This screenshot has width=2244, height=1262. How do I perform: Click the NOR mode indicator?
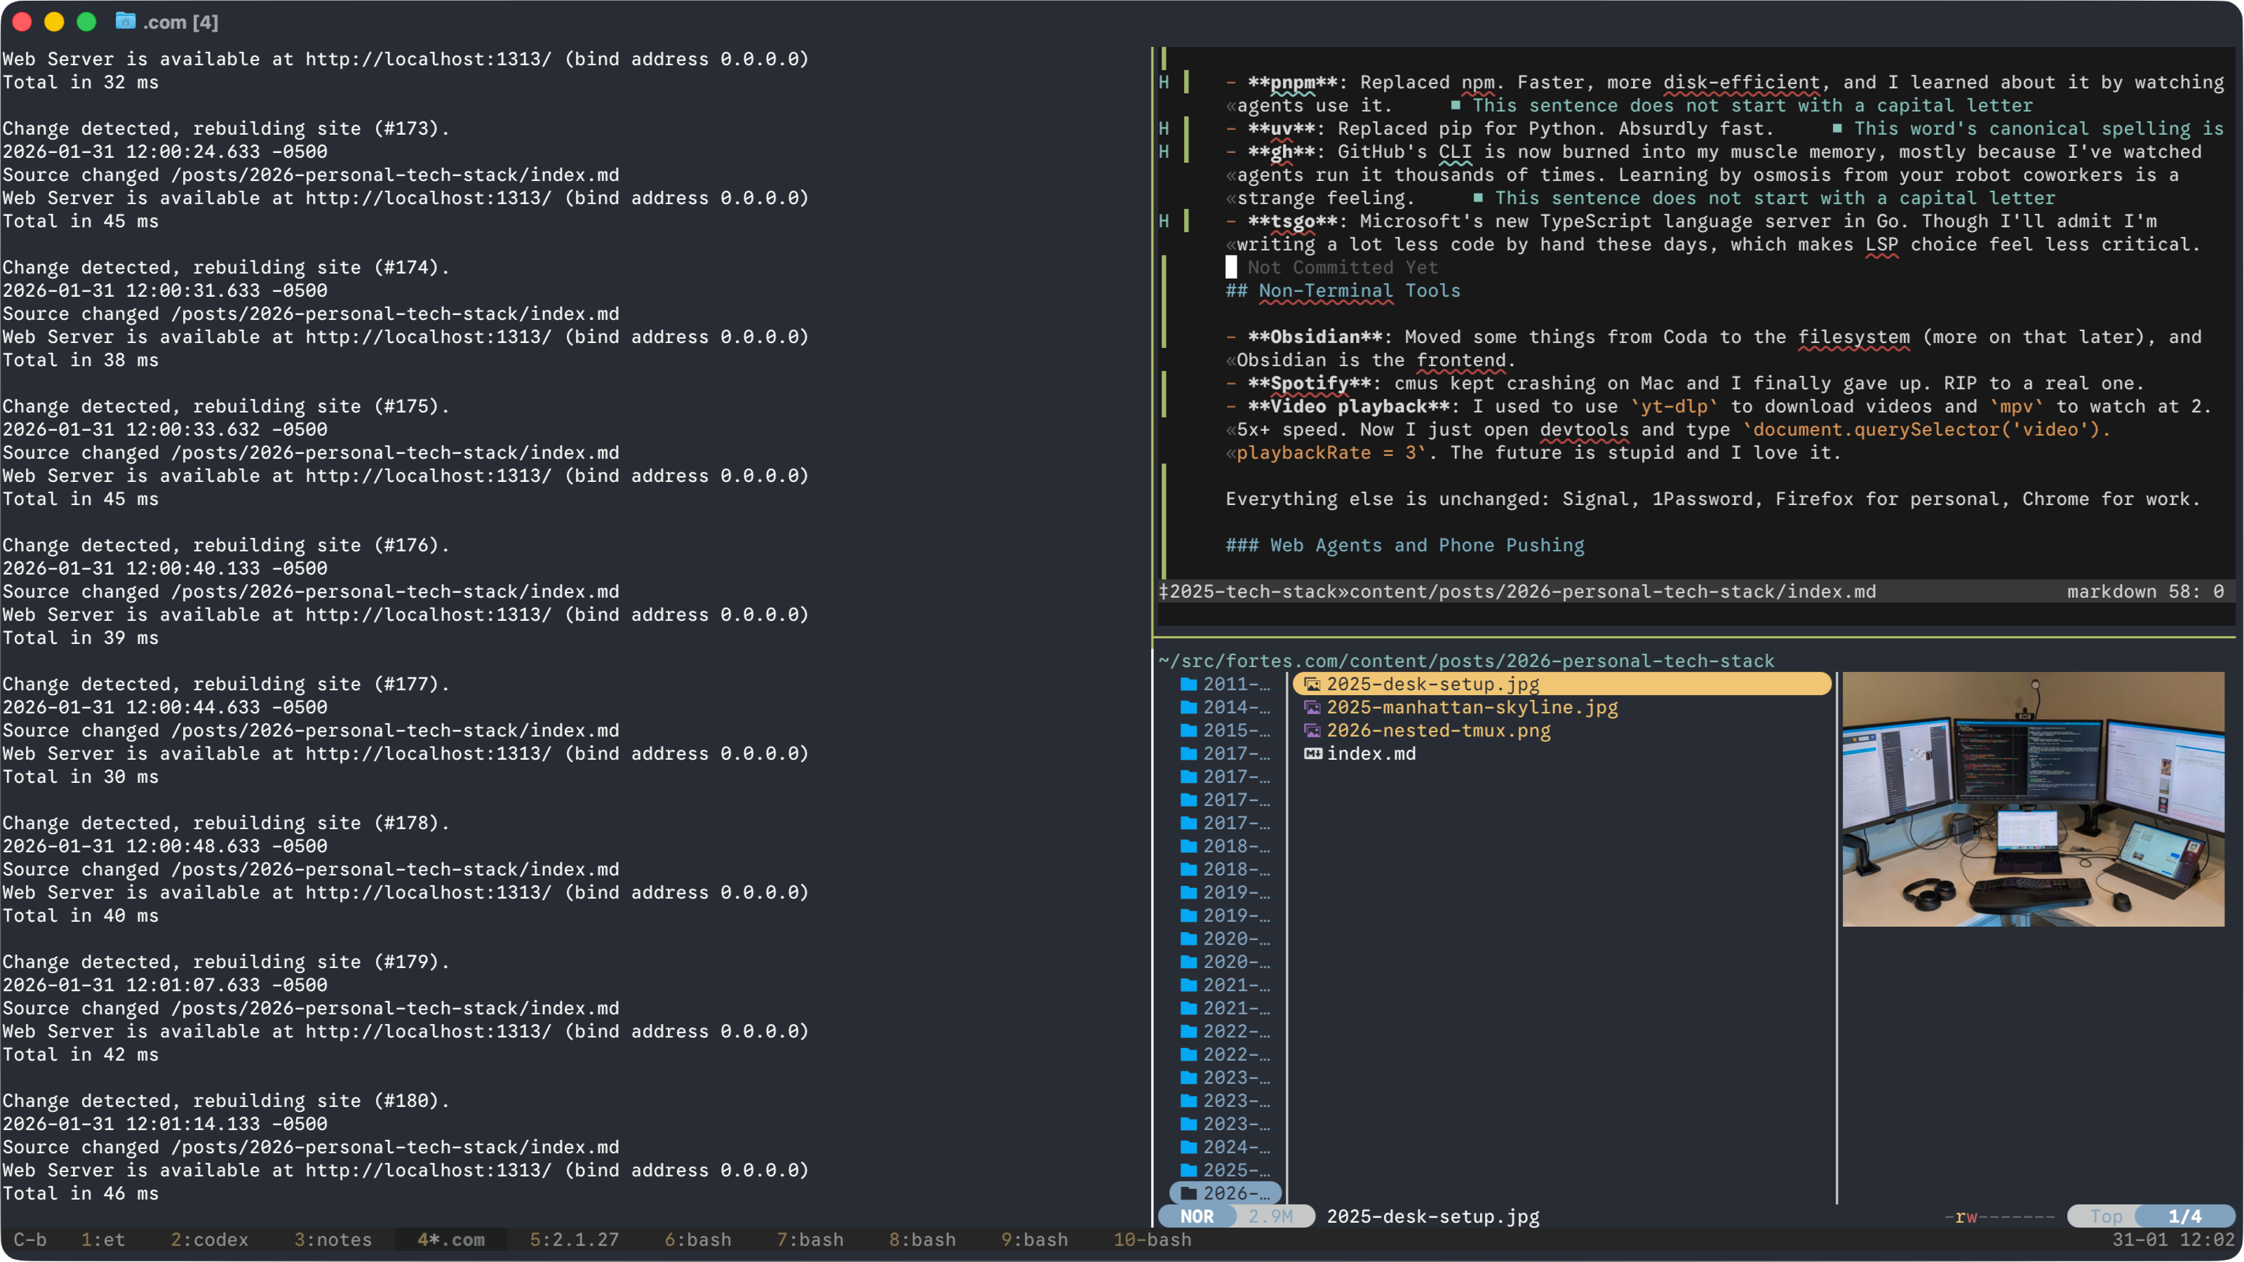pos(1196,1216)
